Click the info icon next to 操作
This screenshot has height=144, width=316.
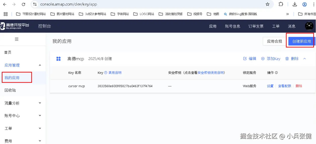[x=276, y=73]
